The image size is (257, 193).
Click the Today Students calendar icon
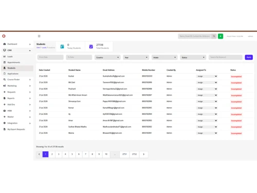62,46
